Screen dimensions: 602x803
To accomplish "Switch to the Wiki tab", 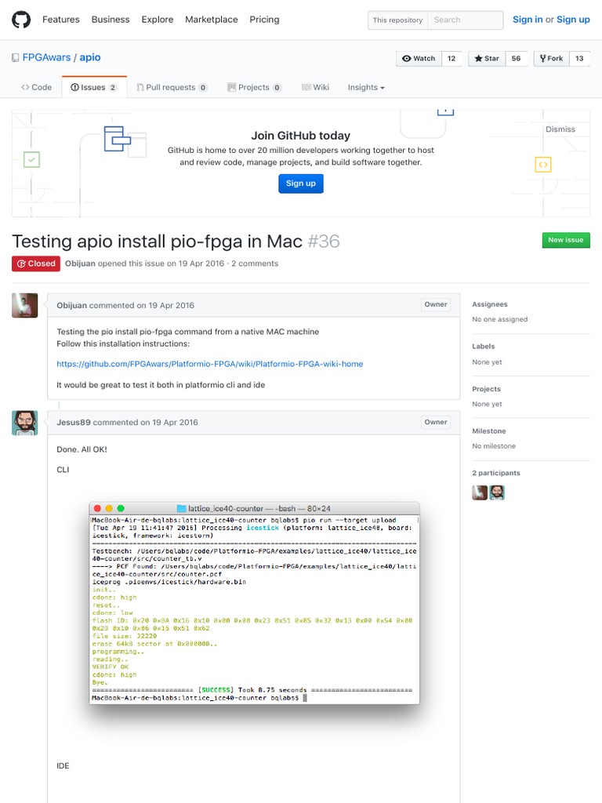I will [x=315, y=87].
